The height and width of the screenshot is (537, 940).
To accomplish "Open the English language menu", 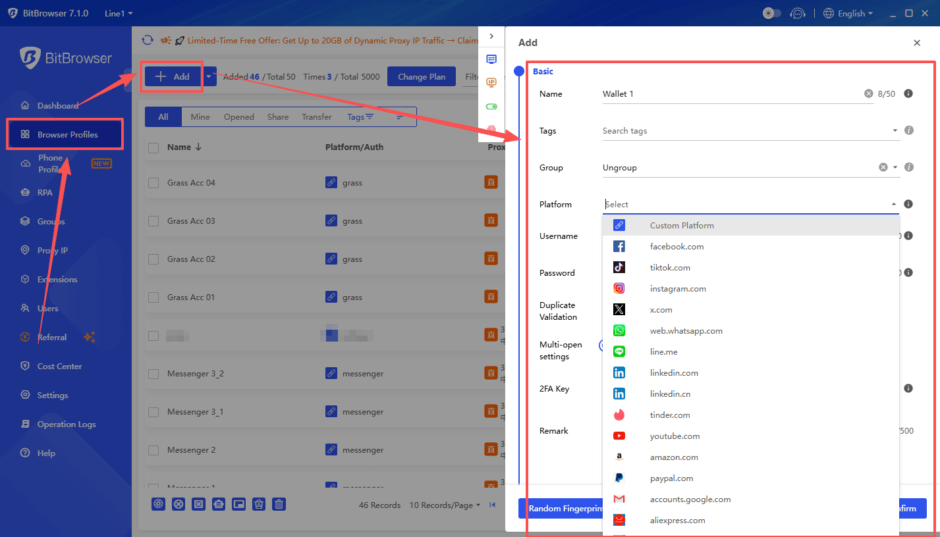I will point(848,13).
